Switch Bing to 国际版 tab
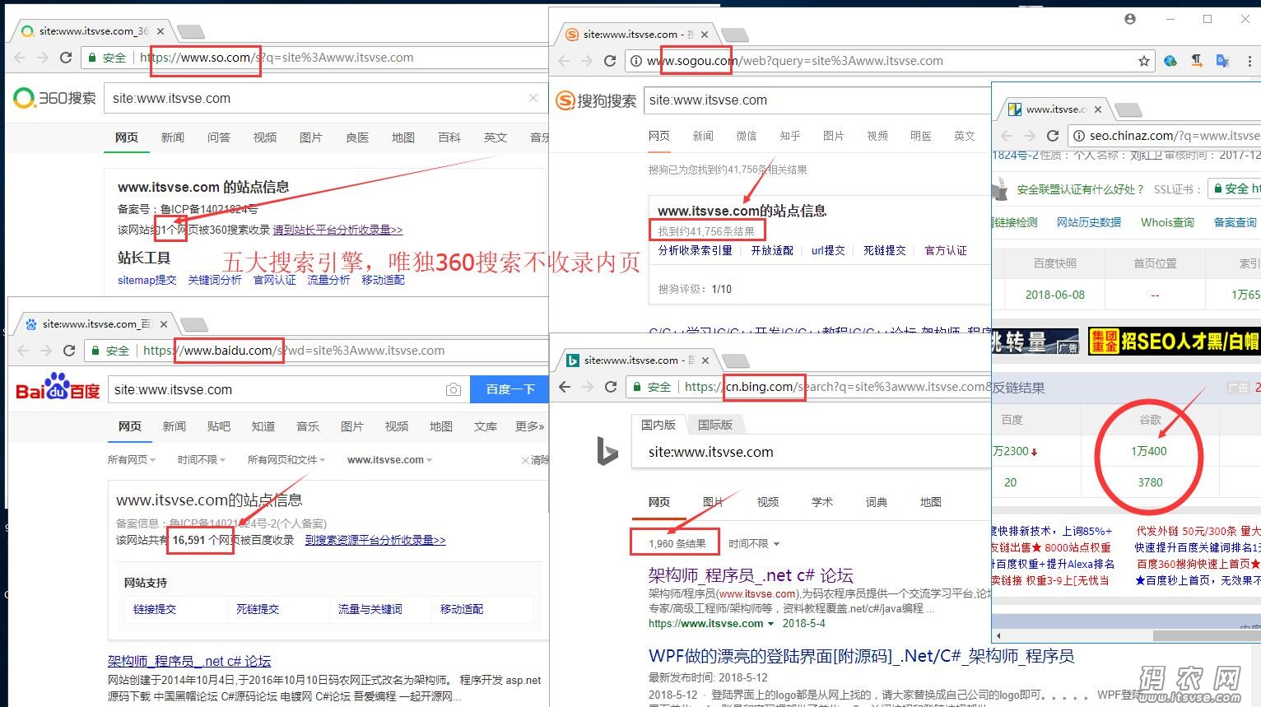The height and width of the screenshot is (707, 1261). (714, 425)
